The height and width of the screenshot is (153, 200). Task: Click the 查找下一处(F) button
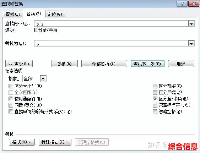point(147,64)
